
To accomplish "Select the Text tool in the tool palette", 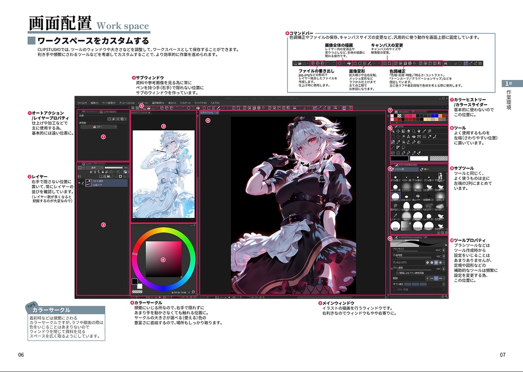I will point(409,136).
